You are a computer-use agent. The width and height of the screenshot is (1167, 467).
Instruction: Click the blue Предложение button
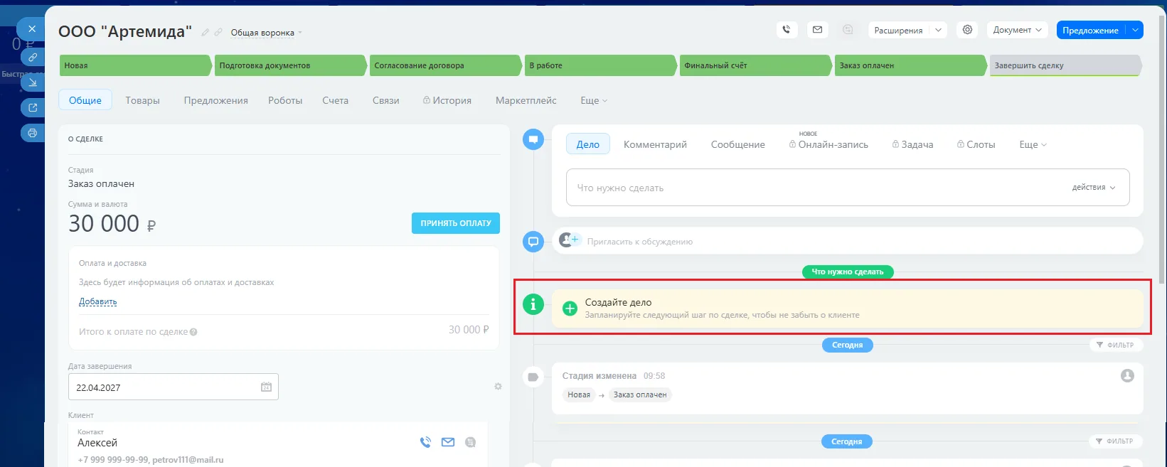tap(1091, 30)
